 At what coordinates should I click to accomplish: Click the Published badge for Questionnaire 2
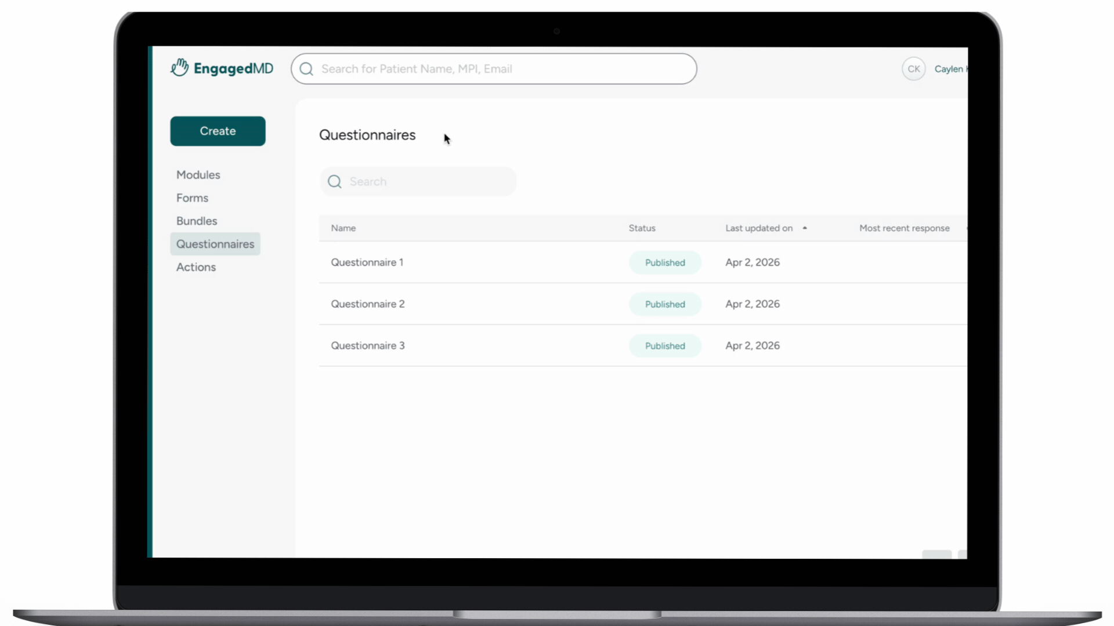coord(665,304)
